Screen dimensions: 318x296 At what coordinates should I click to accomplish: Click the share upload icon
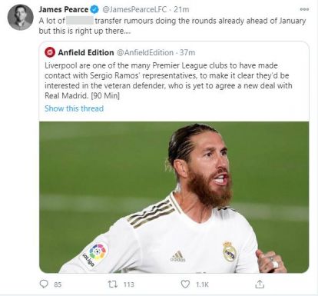(x=260, y=284)
